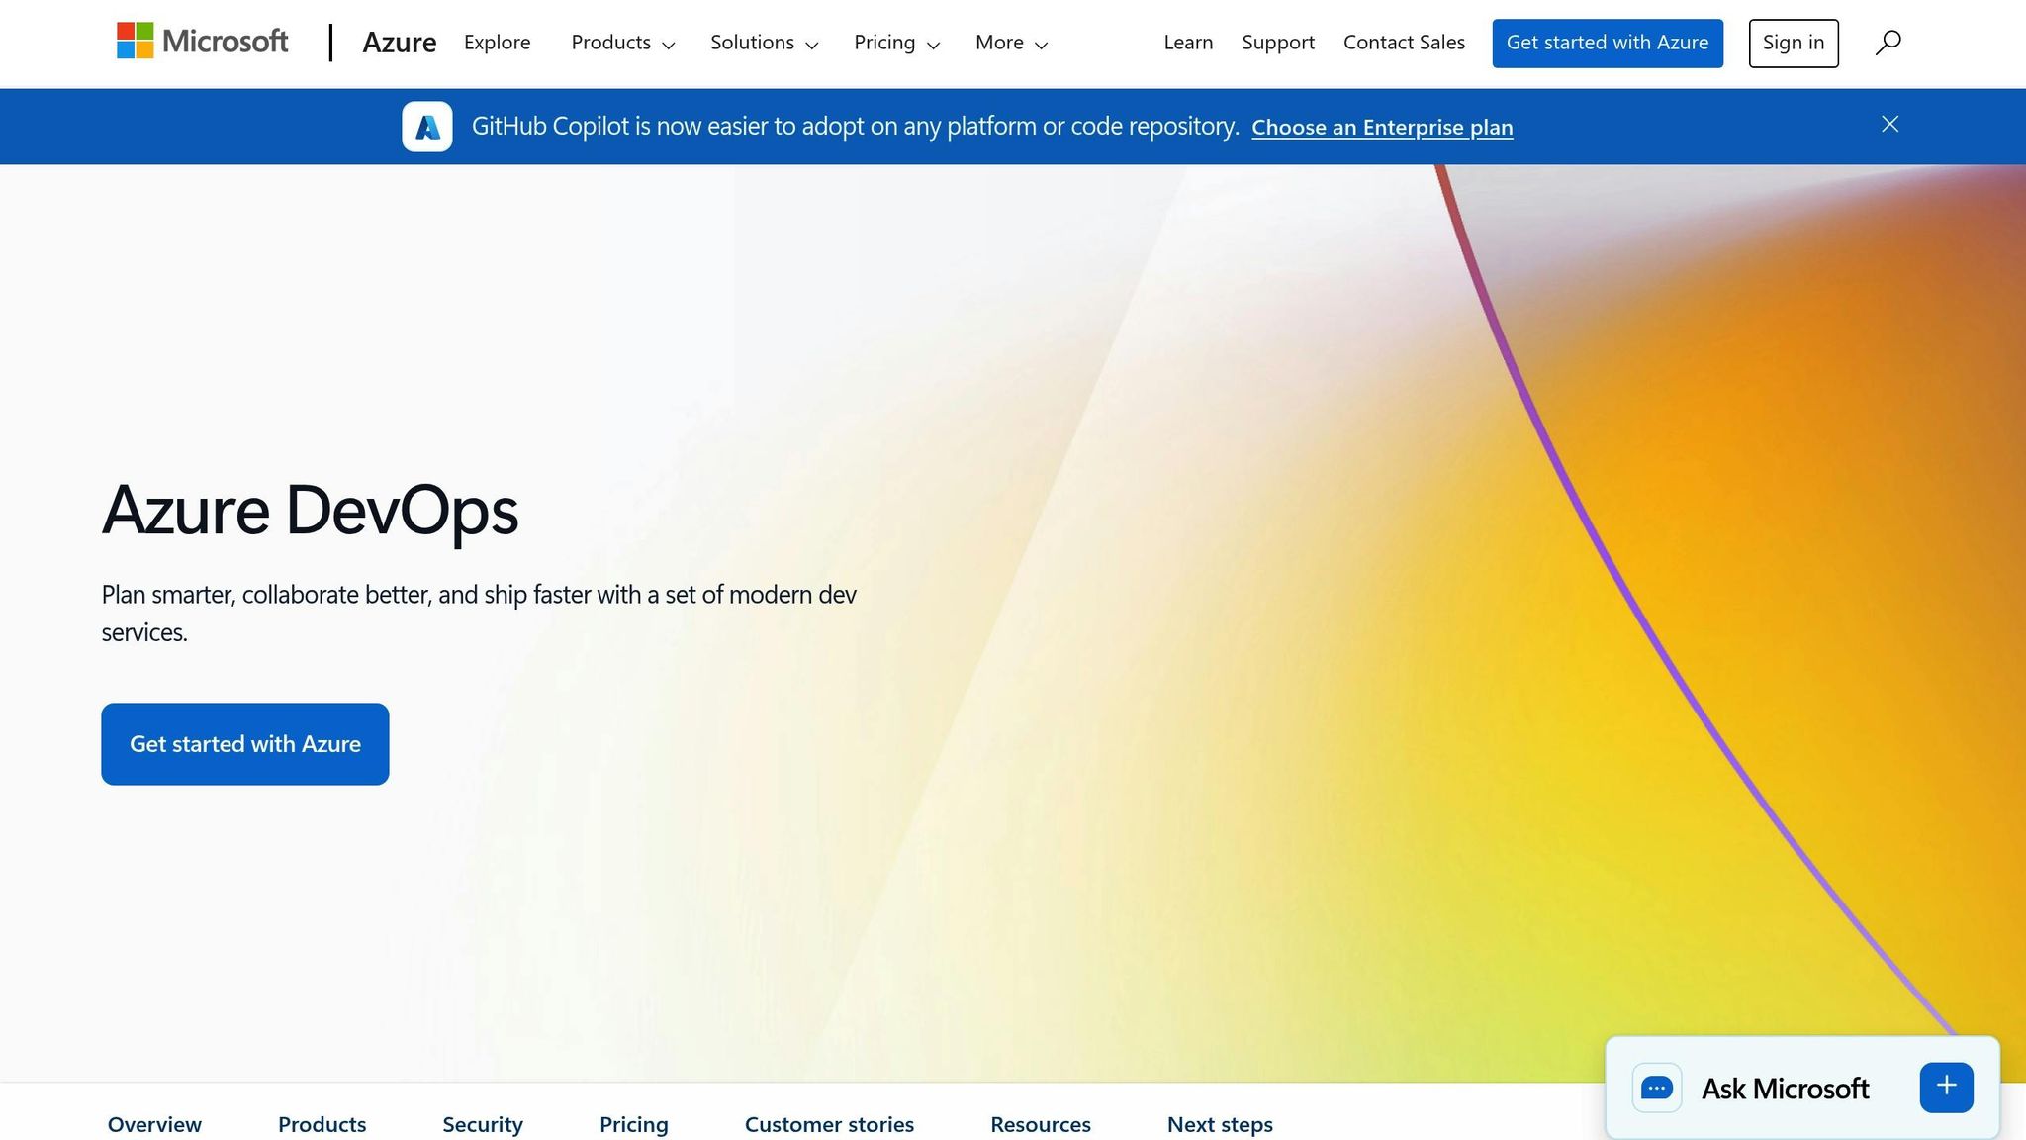Dismiss the GitHub Copilot announcement banner
The height and width of the screenshot is (1140, 2026).
1888,124
